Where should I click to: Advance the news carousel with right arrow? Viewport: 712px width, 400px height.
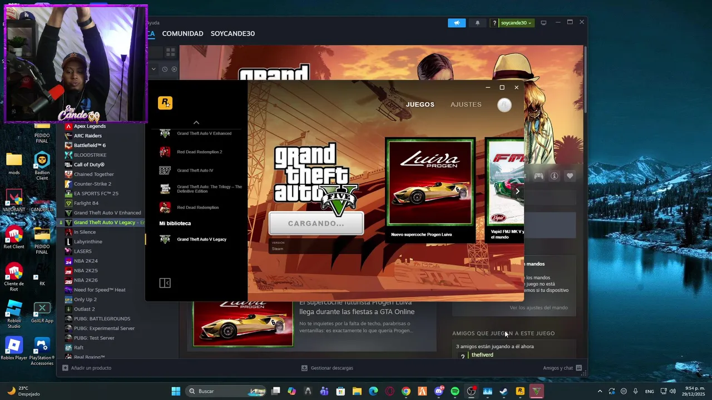(517, 191)
